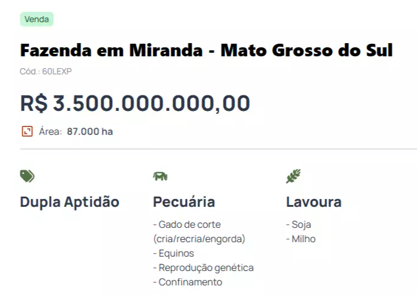Image resolution: width=417 pixels, height=295 pixels.
Task: Click the 87.000 ha area value
Action: click(90, 131)
